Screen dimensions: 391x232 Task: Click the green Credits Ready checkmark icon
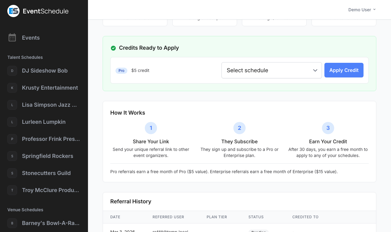pos(113,48)
